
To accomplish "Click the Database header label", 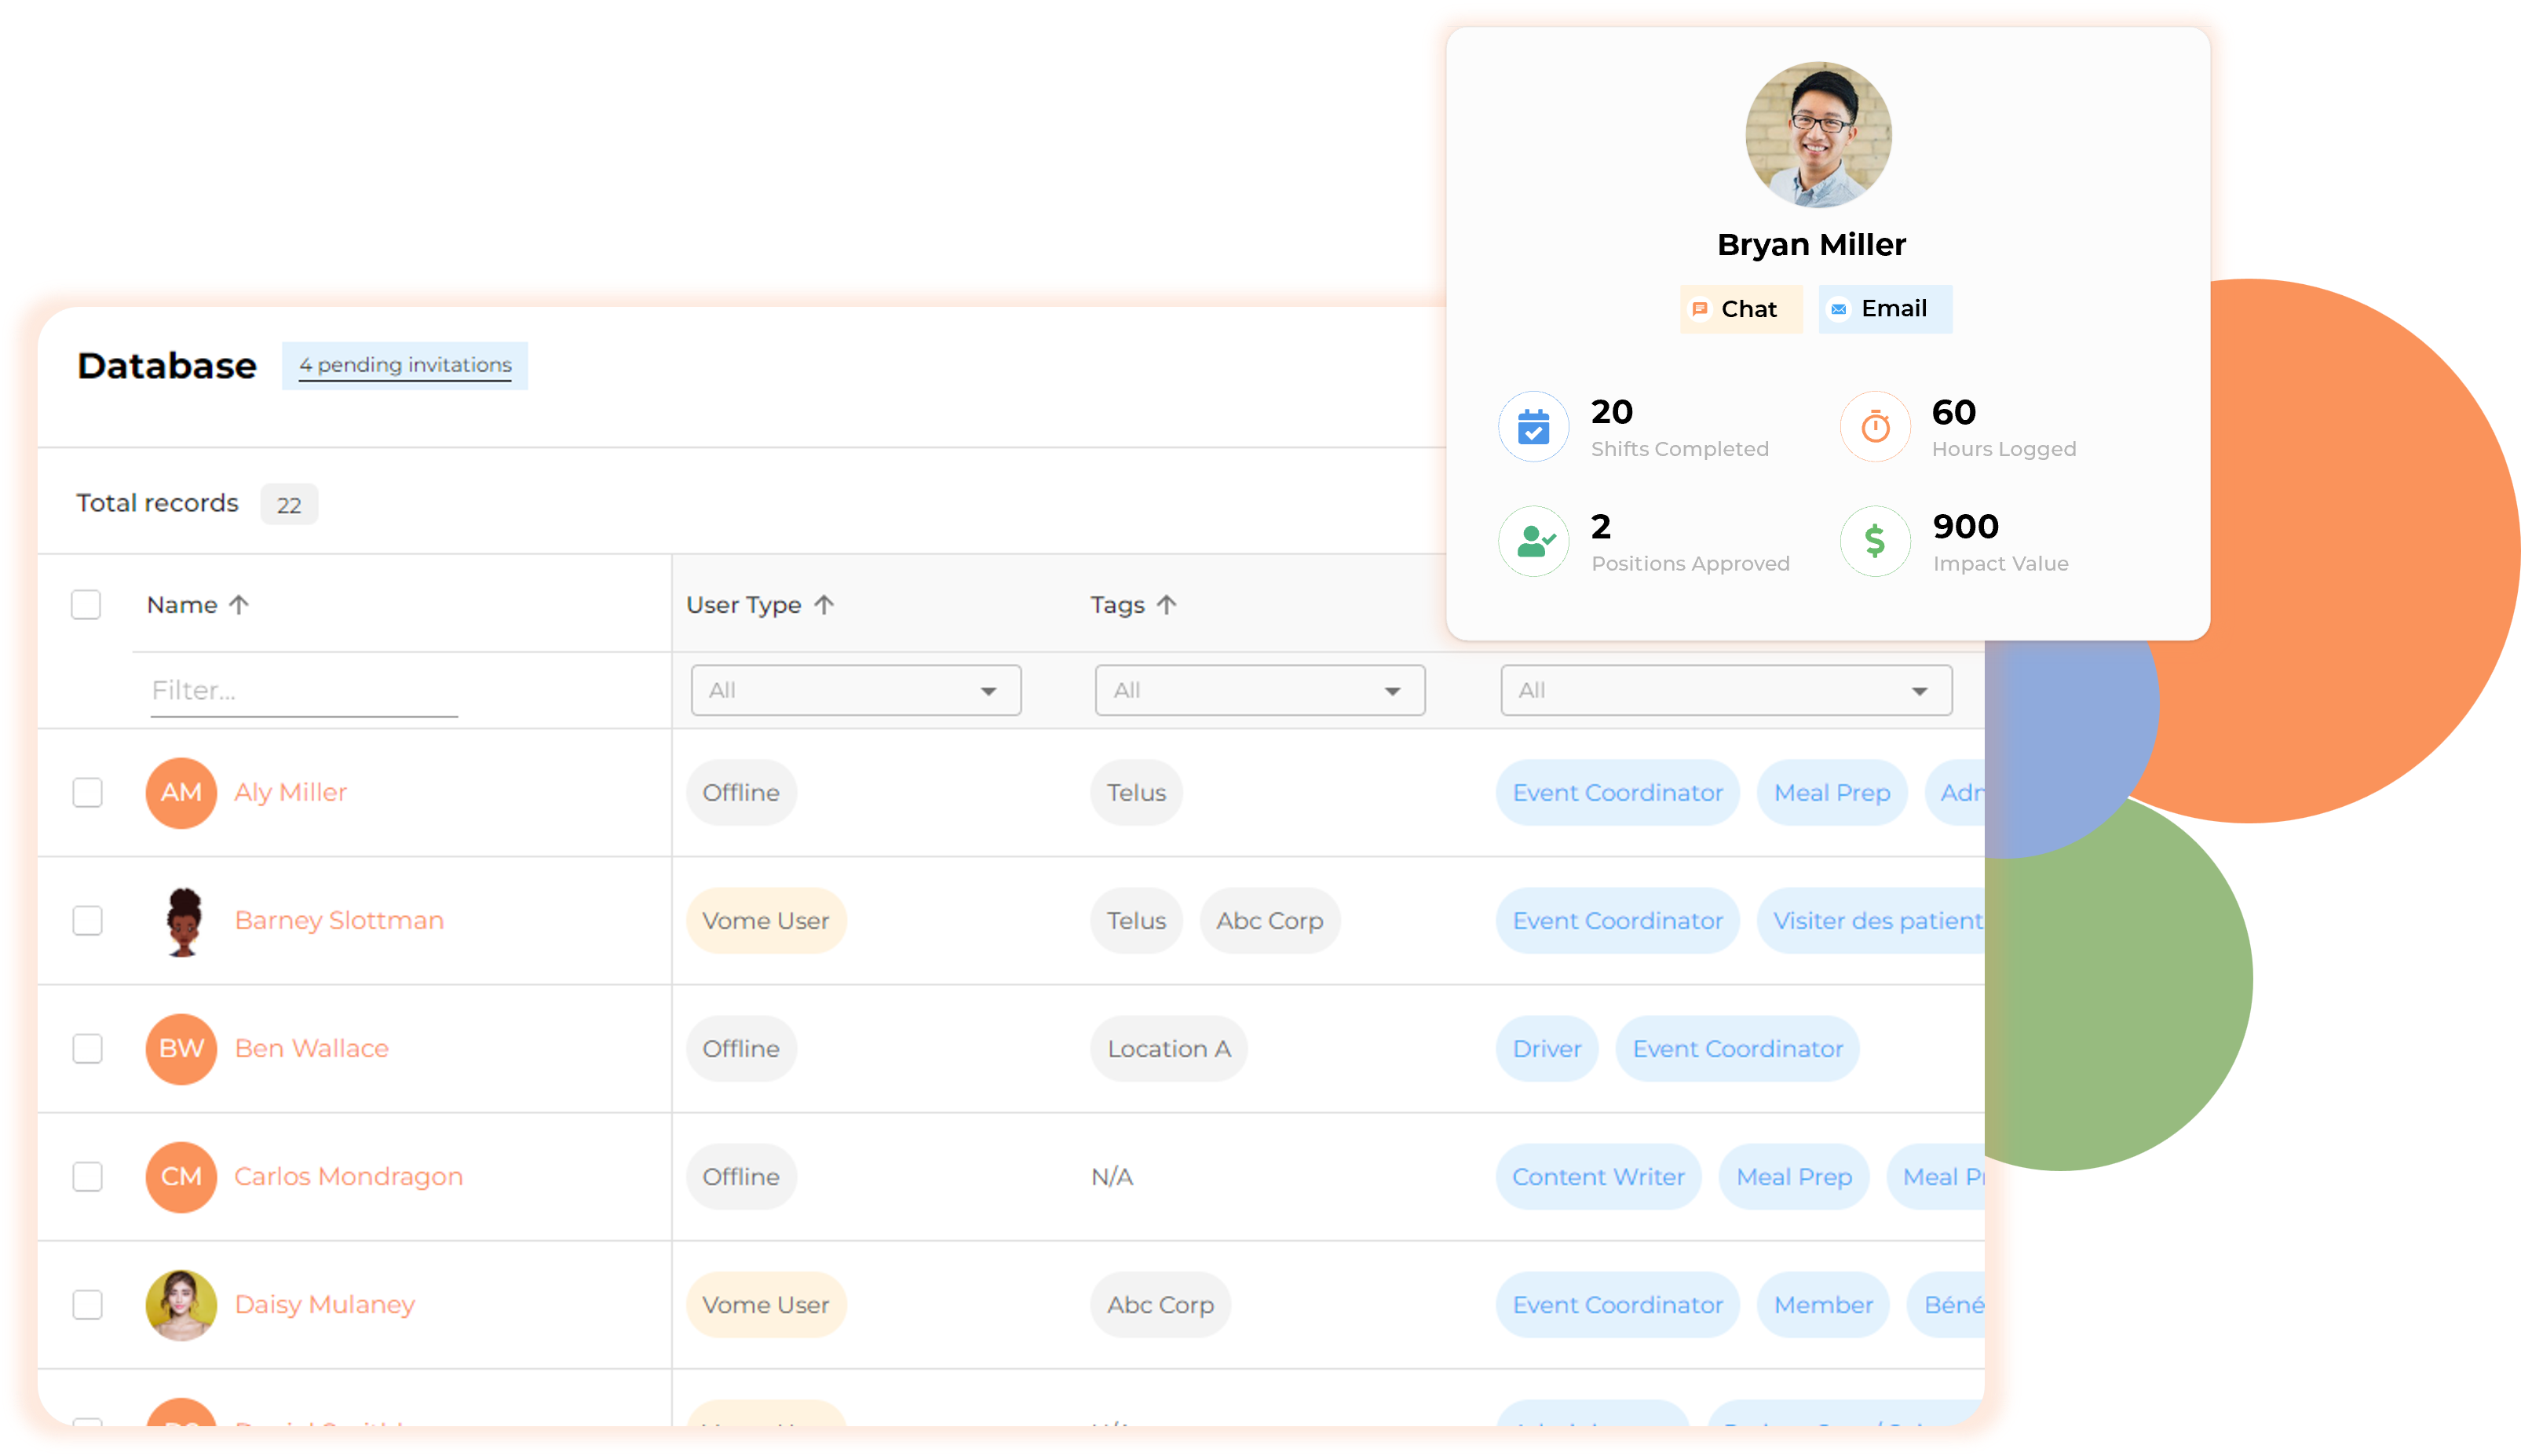I will pyautogui.click(x=165, y=364).
